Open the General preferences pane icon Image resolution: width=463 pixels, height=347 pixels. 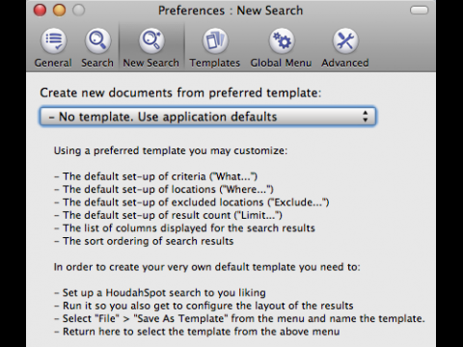tap(53, 41)
